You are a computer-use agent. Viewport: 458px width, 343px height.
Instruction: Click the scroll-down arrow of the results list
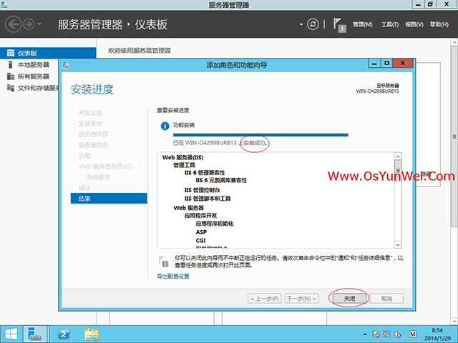tap(398, 244)
